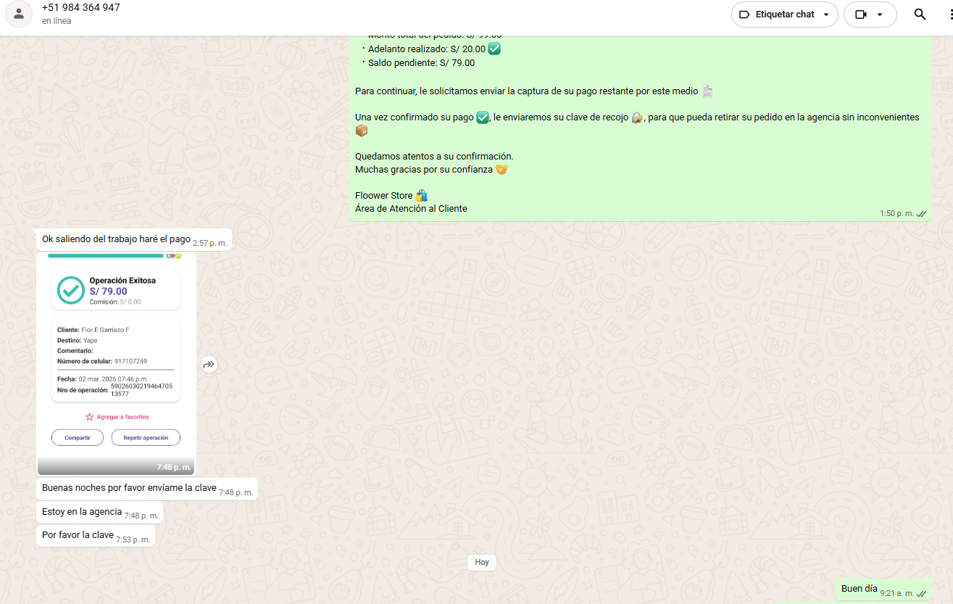Screen dimensions: 953x604
Task: Click double-check ticks on 'Buen día' message
Action: pos(921,593)
